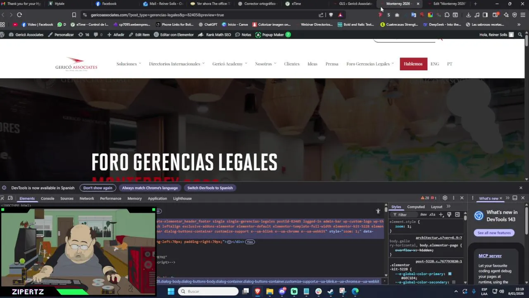Click the warnings count 28 indicator
The width and height of the screenshot is (529, 298).
425,198
